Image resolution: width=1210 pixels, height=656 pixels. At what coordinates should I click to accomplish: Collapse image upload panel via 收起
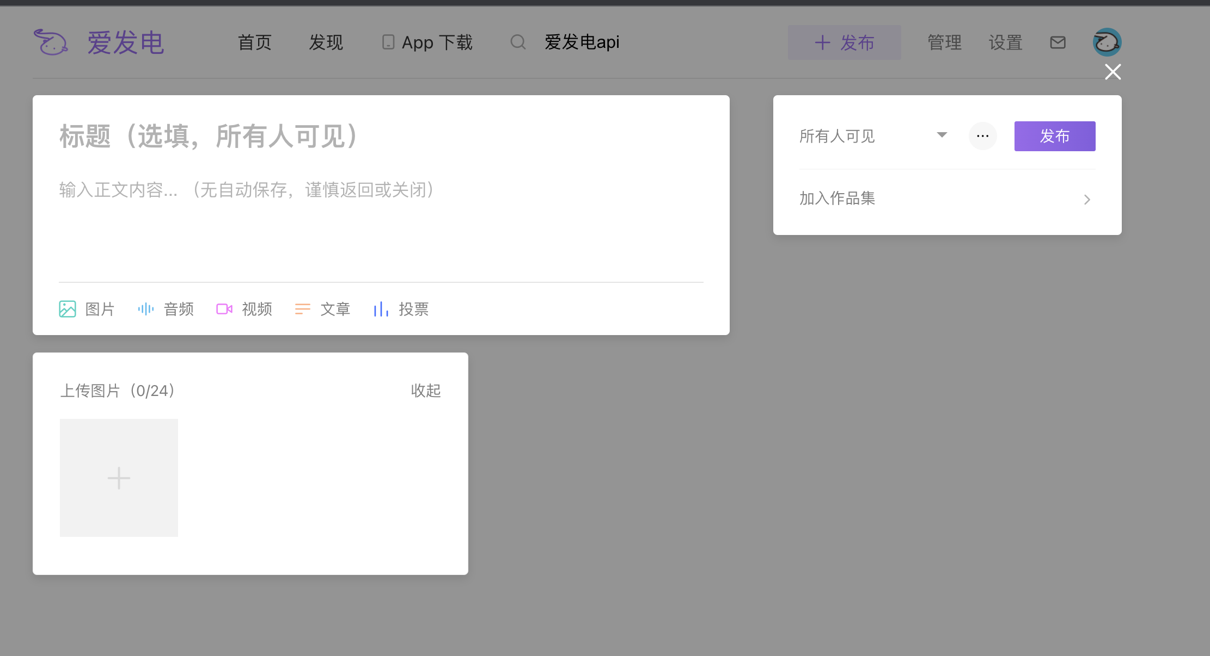pos(426,391)
